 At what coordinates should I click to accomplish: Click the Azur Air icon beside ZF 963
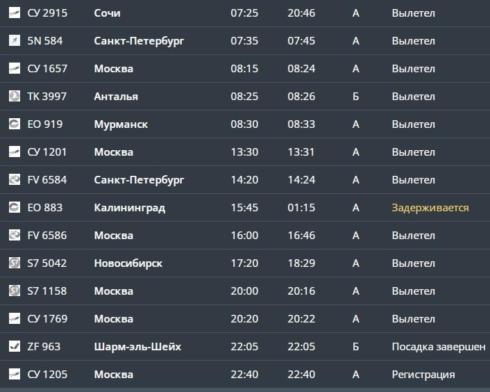pyautogui.click(x=15, y=346)
